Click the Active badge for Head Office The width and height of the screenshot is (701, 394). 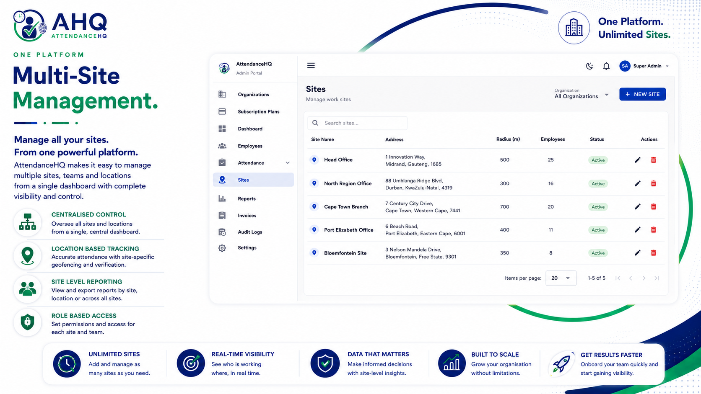[x=598, y=160]
